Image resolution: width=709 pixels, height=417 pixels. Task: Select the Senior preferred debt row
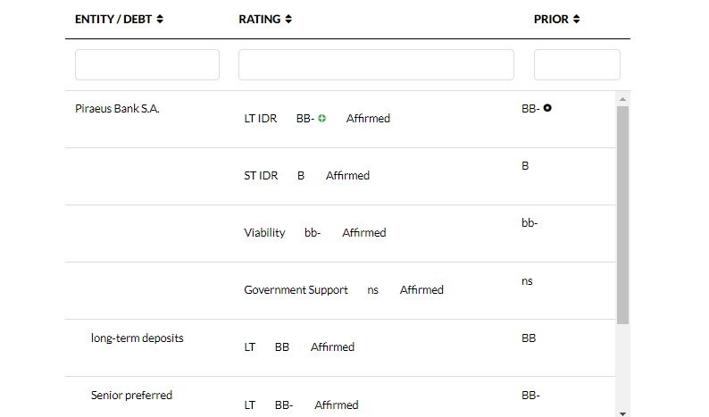131,395
